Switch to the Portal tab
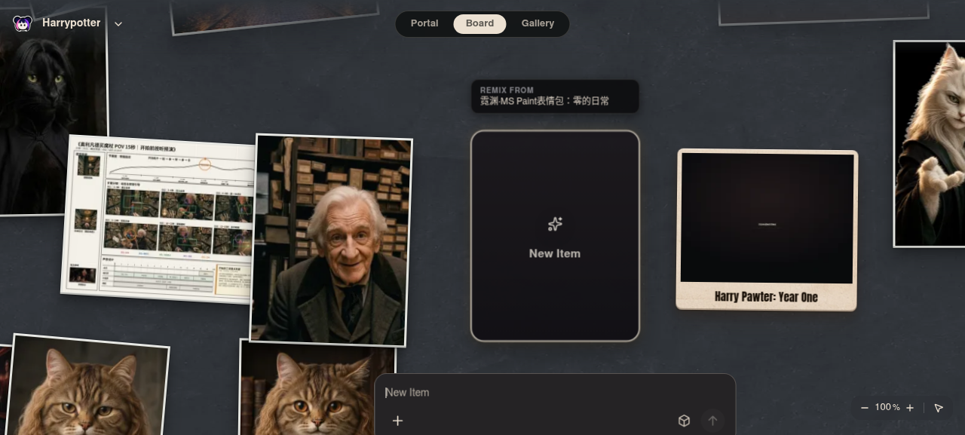The image size is (965, 435). [x=424, y=23]
